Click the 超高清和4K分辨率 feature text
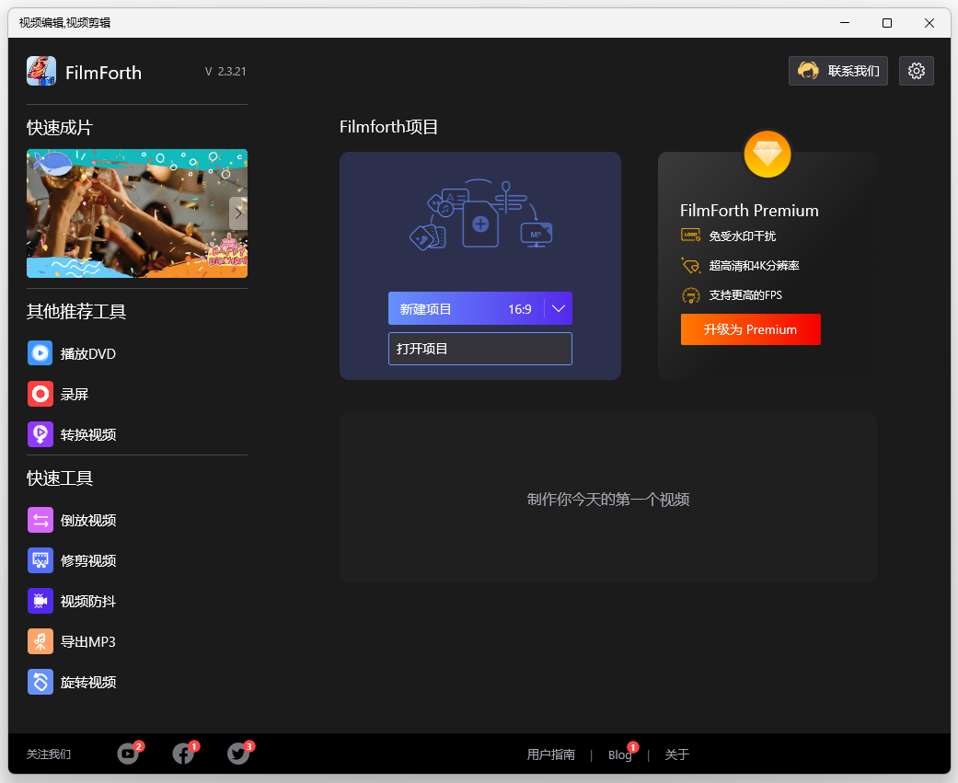 tap(754, 266)
